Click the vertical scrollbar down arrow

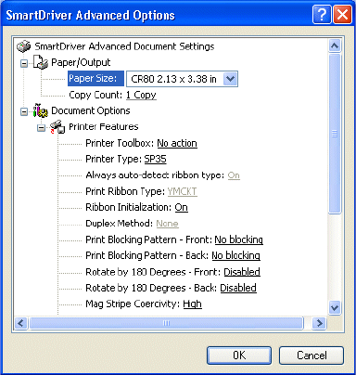click(335, 308)
